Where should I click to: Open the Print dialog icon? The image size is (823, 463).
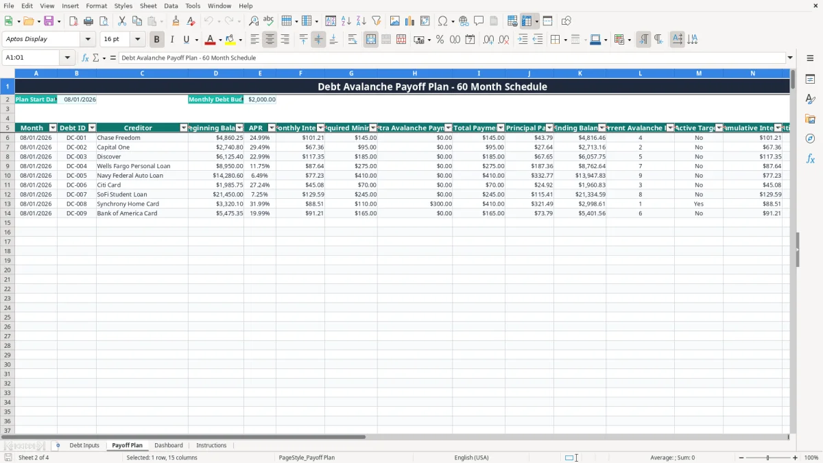[88, 21]
